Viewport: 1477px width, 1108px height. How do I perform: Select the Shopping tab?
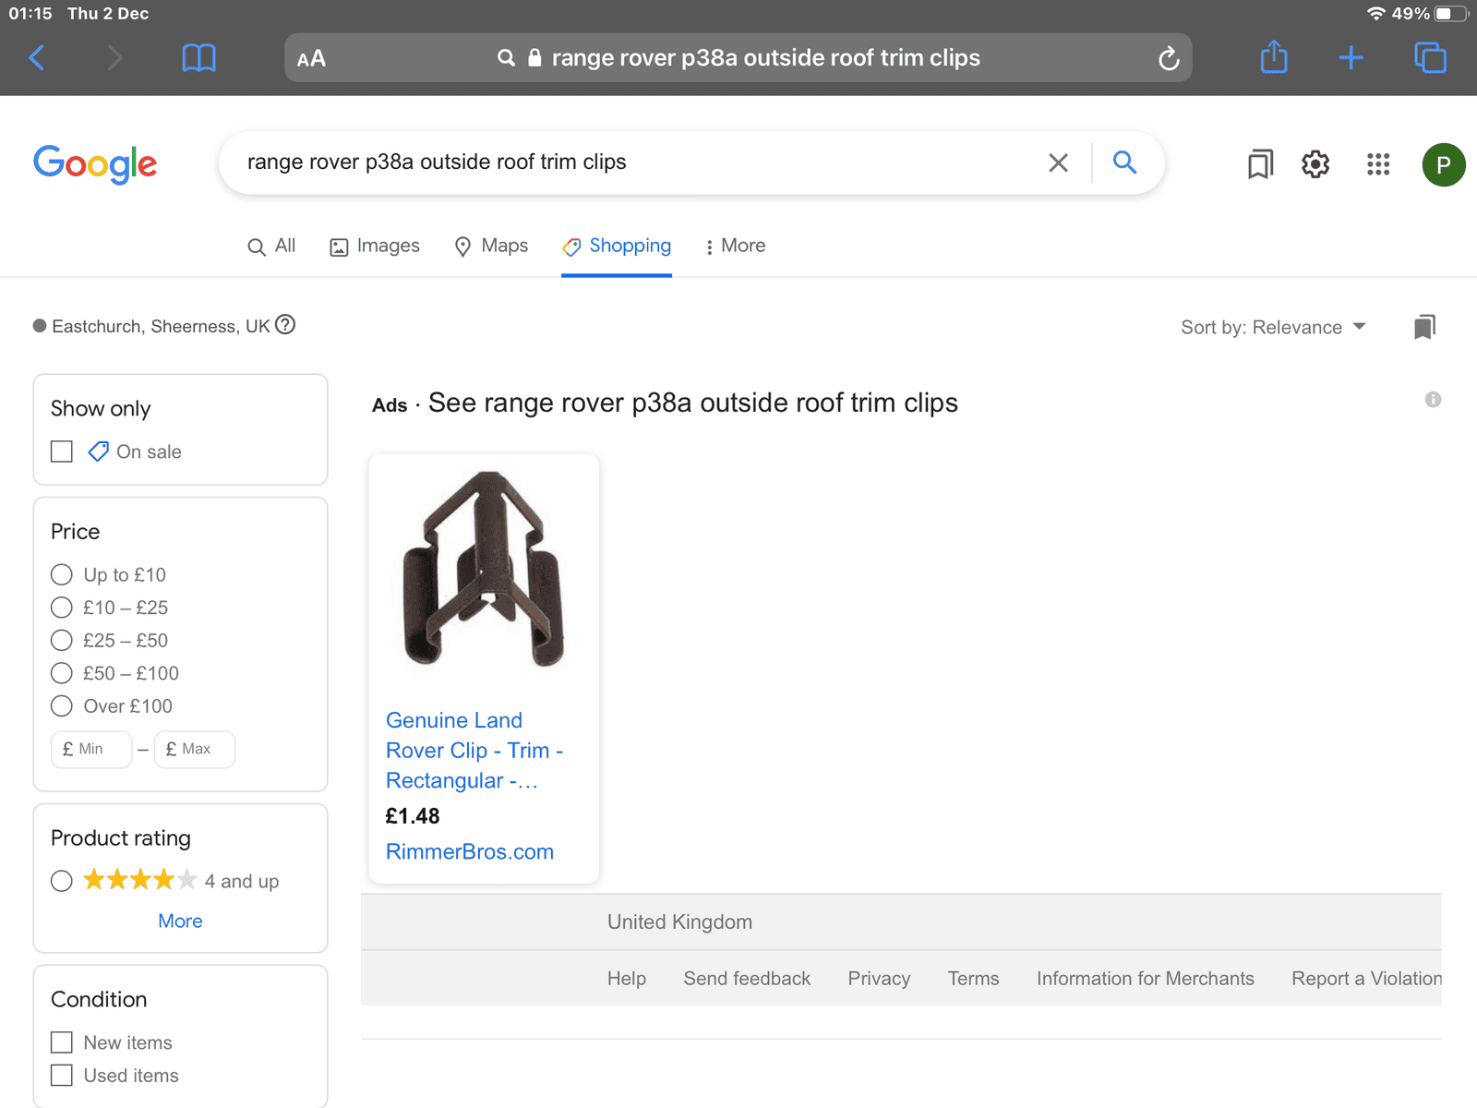coord(617,246)
